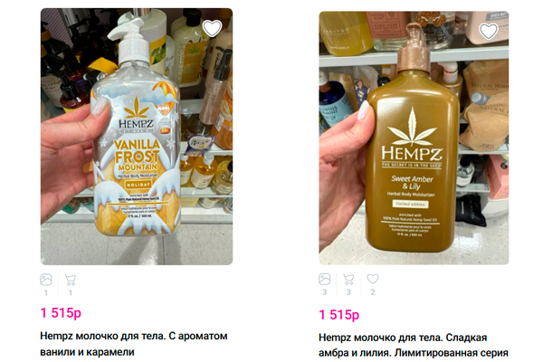Click cart count number 3 under right product
This screenshot has width=543, height=362.
point(348,292)
